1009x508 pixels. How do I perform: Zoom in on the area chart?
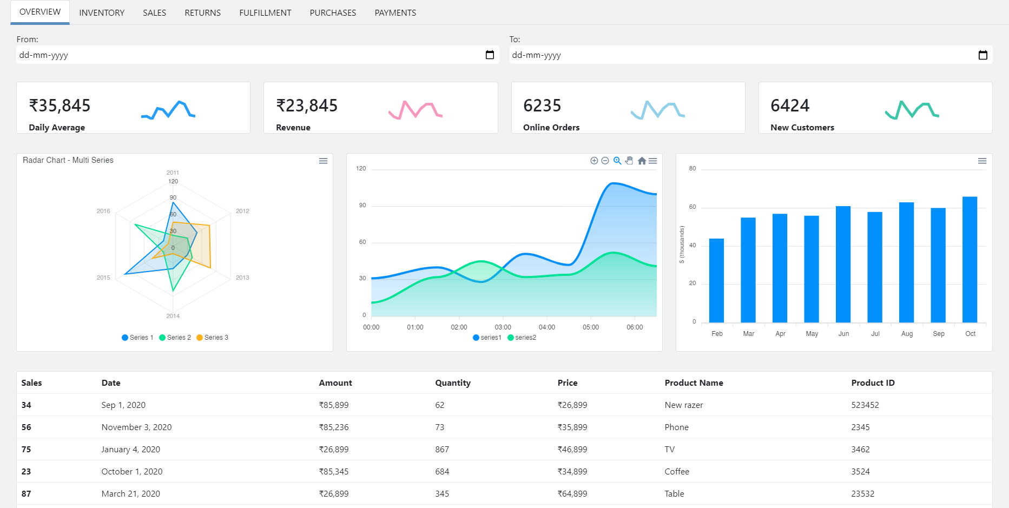[x=594, y=161]
